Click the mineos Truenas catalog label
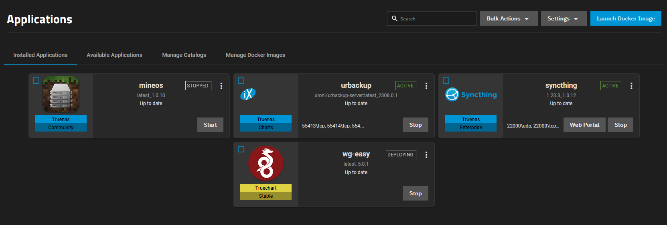Viewport: 667px width, 225px height. click(61, 119)
